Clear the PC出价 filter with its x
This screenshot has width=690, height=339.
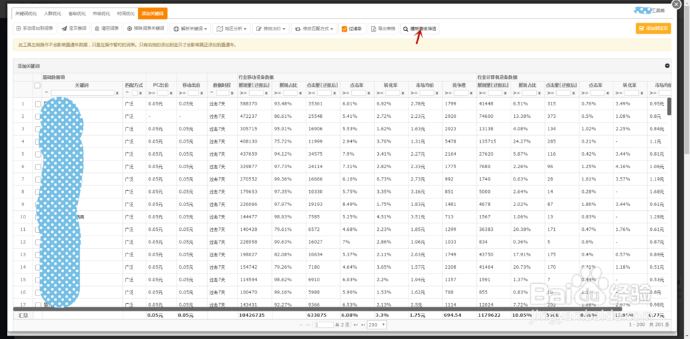pyautogui.click(x=171, y=93)
